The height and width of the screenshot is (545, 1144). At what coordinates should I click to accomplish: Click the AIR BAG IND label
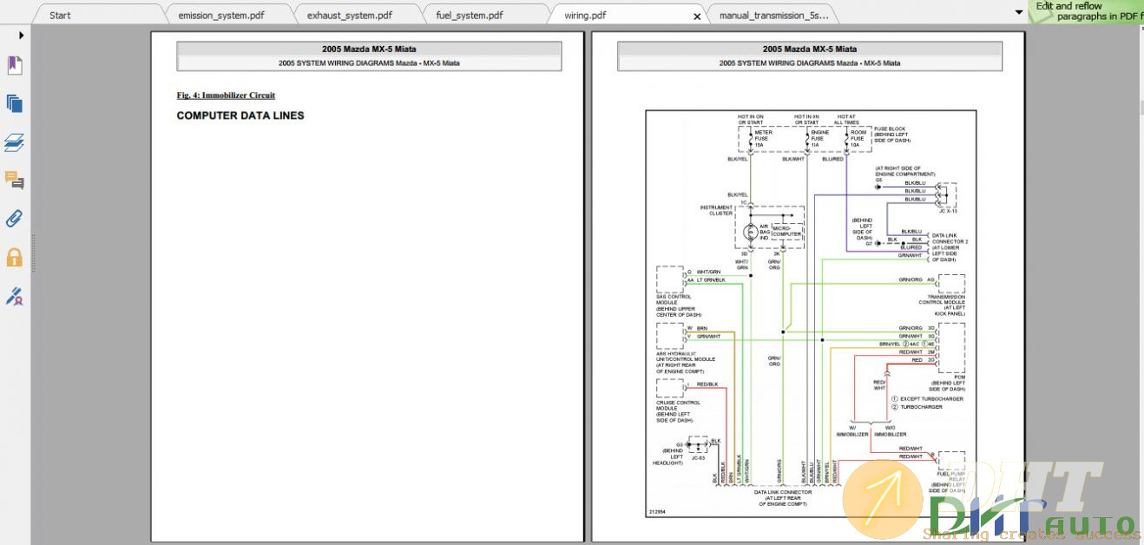click(x=765, y=232)
